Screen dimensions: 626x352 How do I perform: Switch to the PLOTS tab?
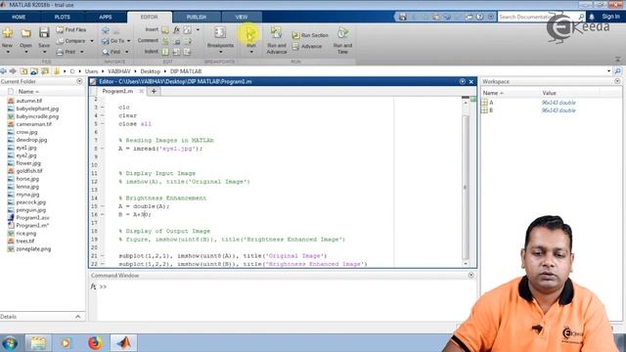pyautogui.click(x=62, y=18)
